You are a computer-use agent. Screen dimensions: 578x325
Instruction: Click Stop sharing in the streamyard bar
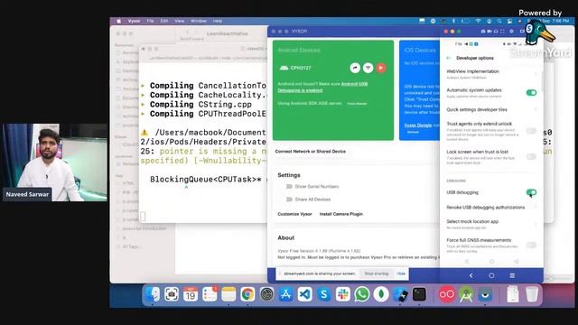click(x=377, y=274)
